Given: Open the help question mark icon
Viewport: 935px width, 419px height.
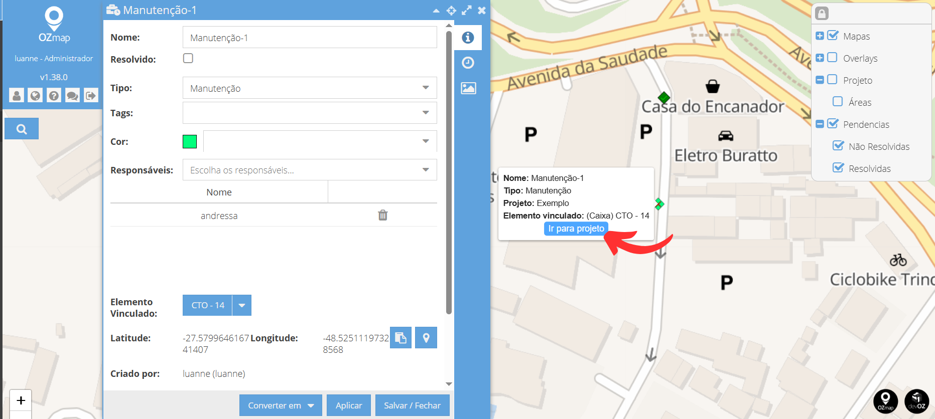Looking at the screenshot, I should tap(54, 95).
